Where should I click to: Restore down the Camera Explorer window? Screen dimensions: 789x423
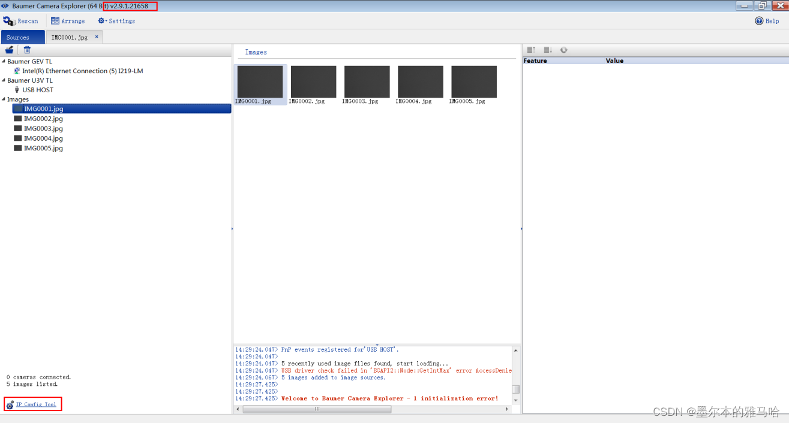(761, 5)
